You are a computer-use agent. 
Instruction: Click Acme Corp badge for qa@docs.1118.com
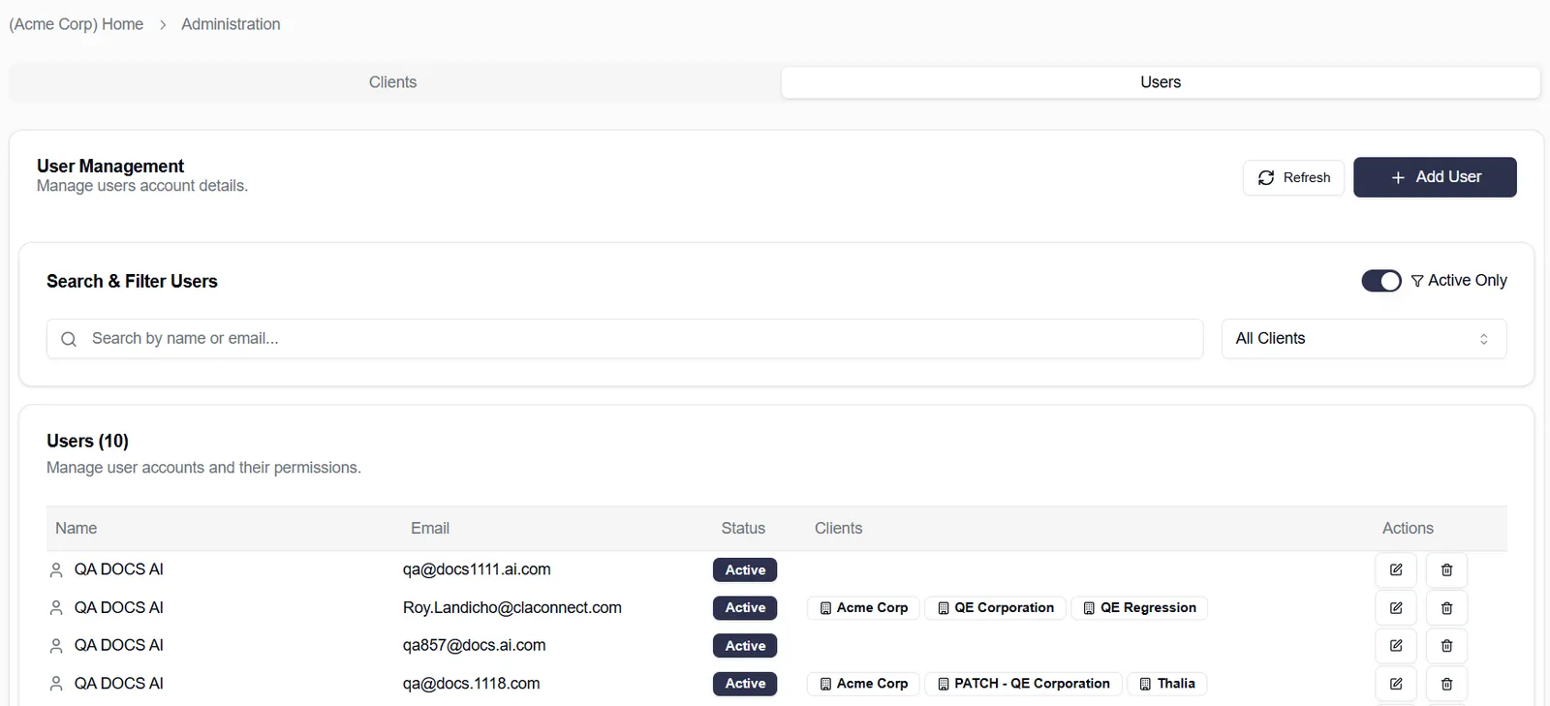click(863, 684)
